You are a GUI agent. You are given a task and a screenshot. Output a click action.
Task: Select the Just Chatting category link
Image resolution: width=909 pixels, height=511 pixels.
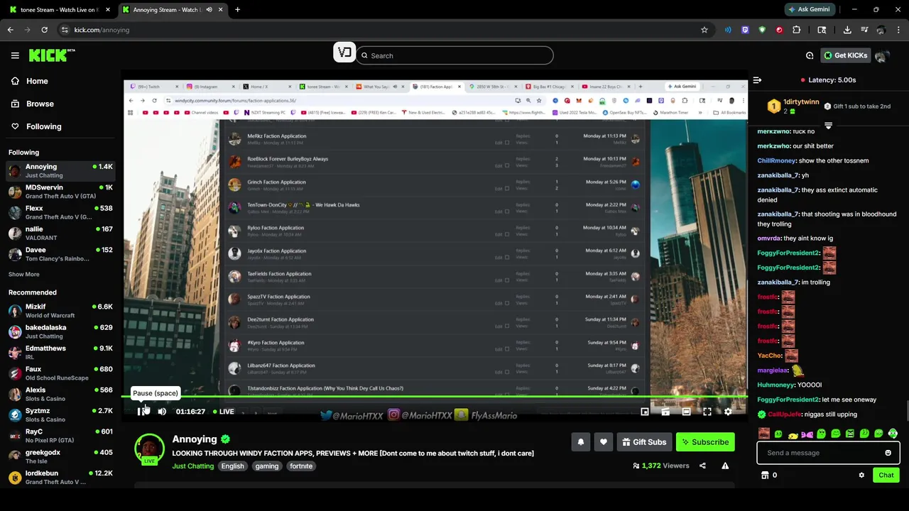tap(192, 466)
